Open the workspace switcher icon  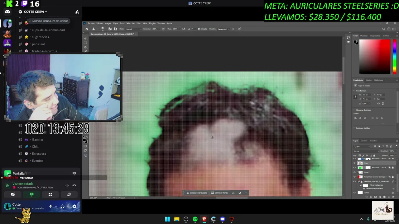pyautogui.click(x=393, y=29)
